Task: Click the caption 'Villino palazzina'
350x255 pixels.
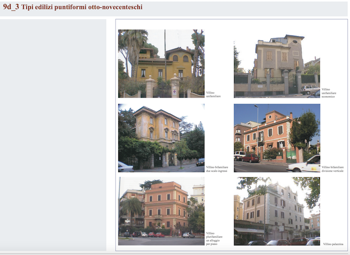Action: click(x=333, y=244)
